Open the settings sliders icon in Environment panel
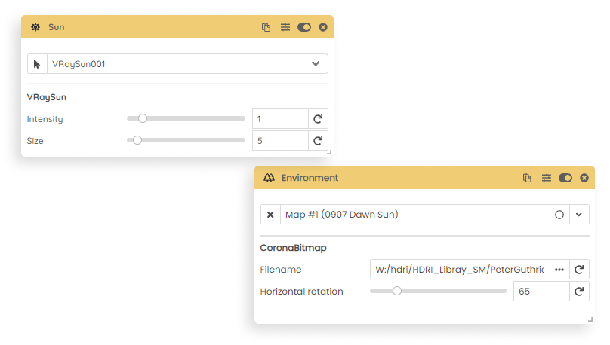The image size is (610, 345). coord(546,178)
